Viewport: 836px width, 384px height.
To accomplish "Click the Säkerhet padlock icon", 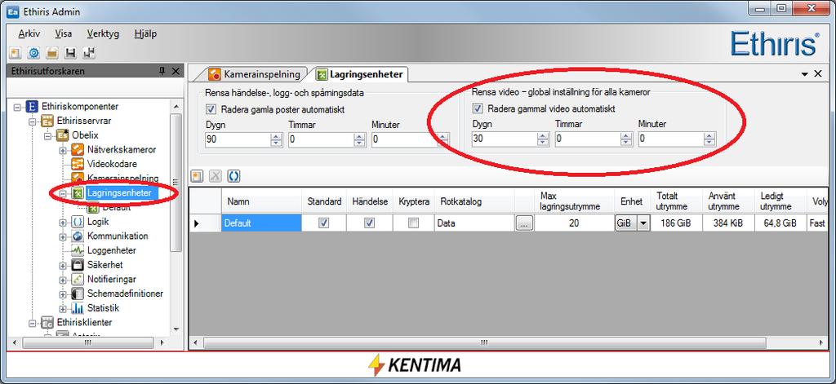I will click(x=78, y=265).
